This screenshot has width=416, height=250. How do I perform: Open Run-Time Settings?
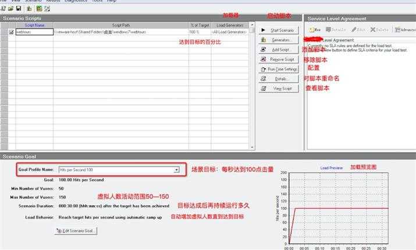(279, 69)
